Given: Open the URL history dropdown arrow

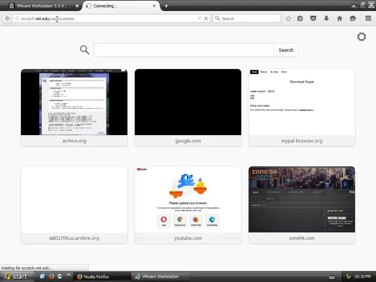Looking at the screenshot, I should click(199, 18).
